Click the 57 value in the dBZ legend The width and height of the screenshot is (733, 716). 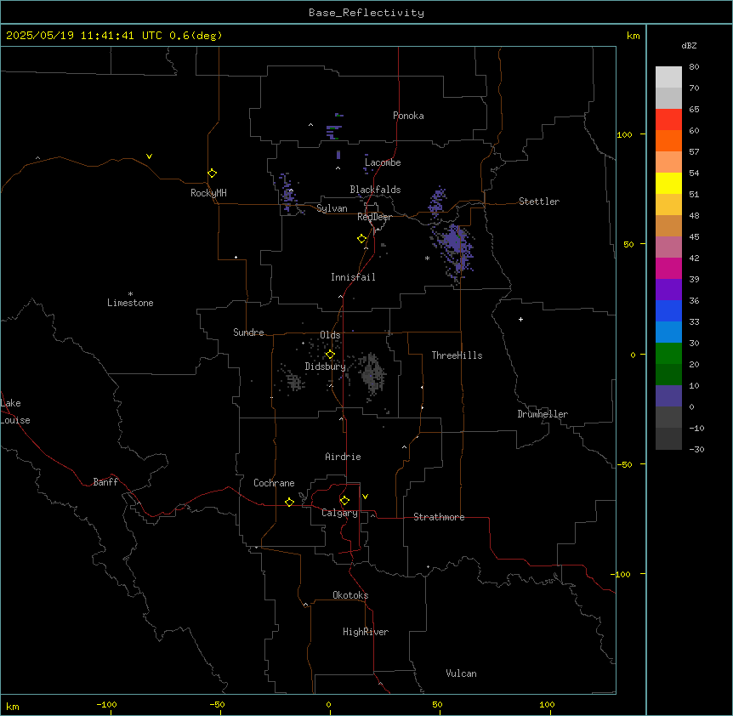tap(694, 152)
